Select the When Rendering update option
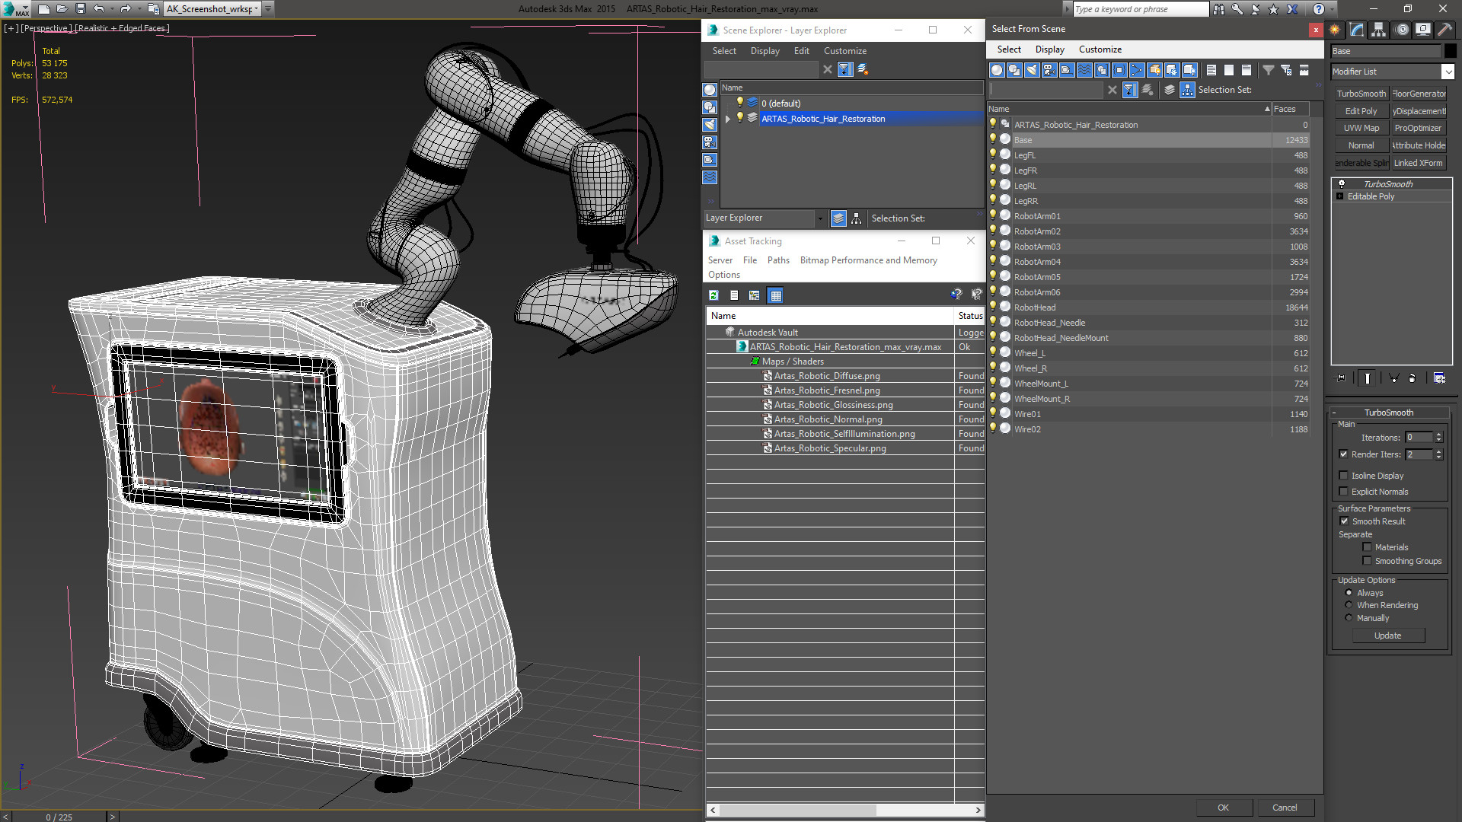This screenshot has height=822, width=1462. (x=1349, y=605)
